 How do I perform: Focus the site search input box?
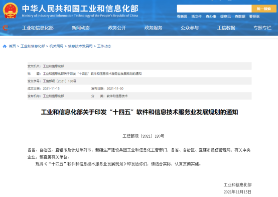pos(214,9)
